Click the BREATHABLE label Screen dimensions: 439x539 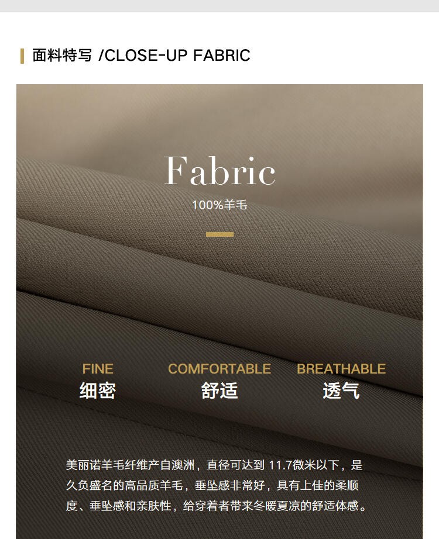pyautogui.click(x=341, y=369)
